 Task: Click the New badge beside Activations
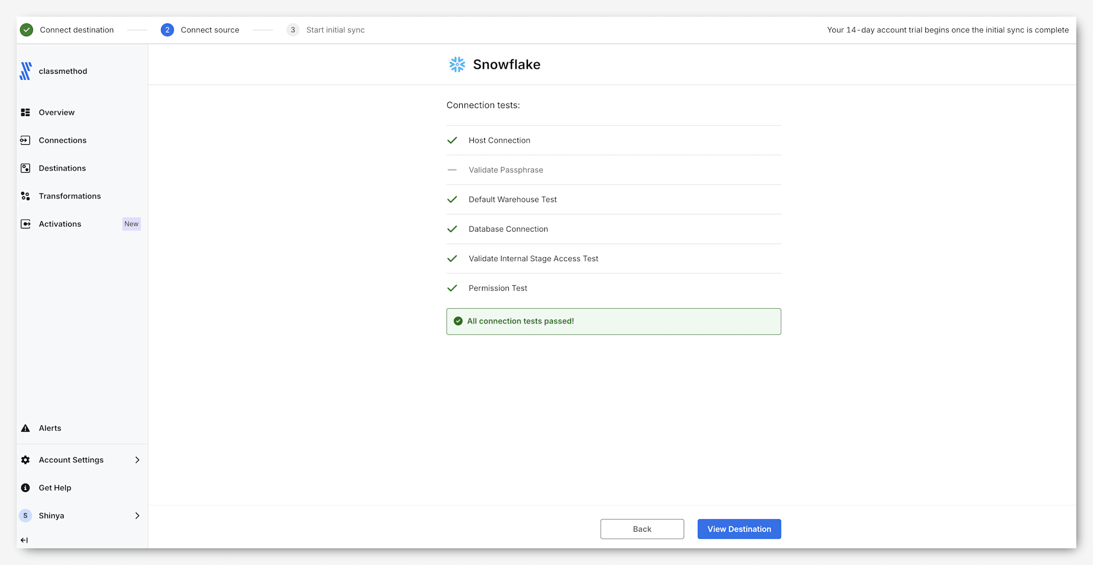[x=131, y=224]
